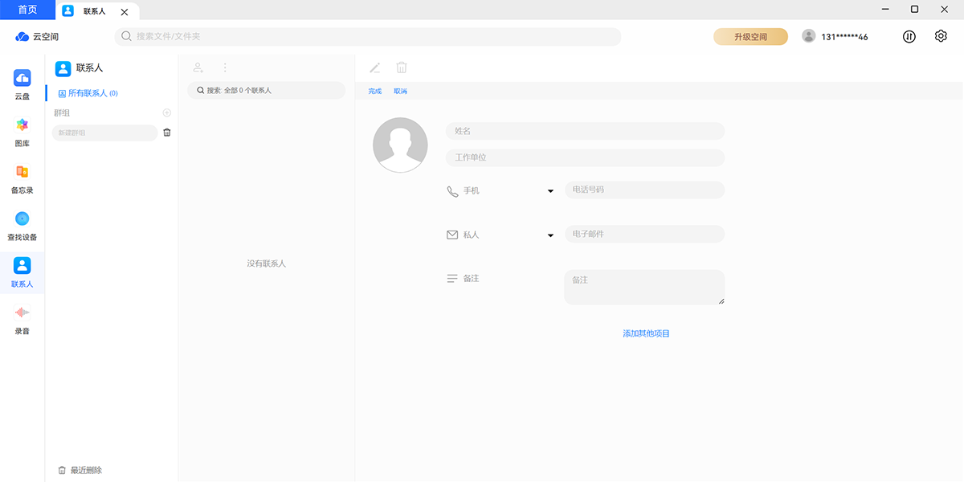964x482 pixels.
Task: Open the 录音 recordings sidebar icon
Action: (x=22, y=312)
